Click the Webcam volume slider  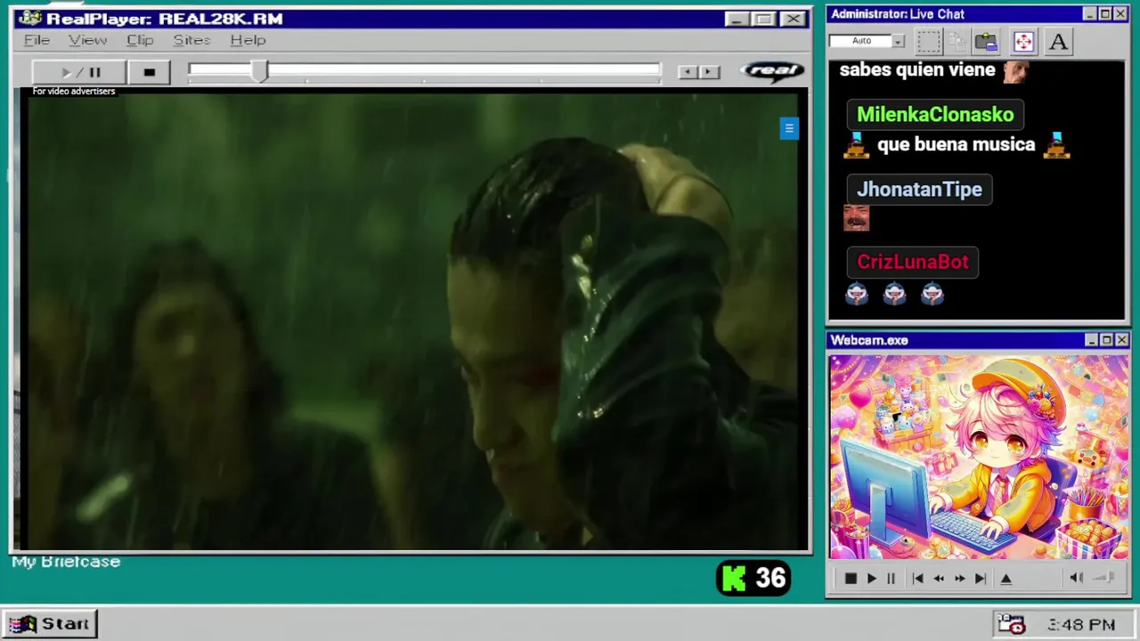(x=1104, y=578)
